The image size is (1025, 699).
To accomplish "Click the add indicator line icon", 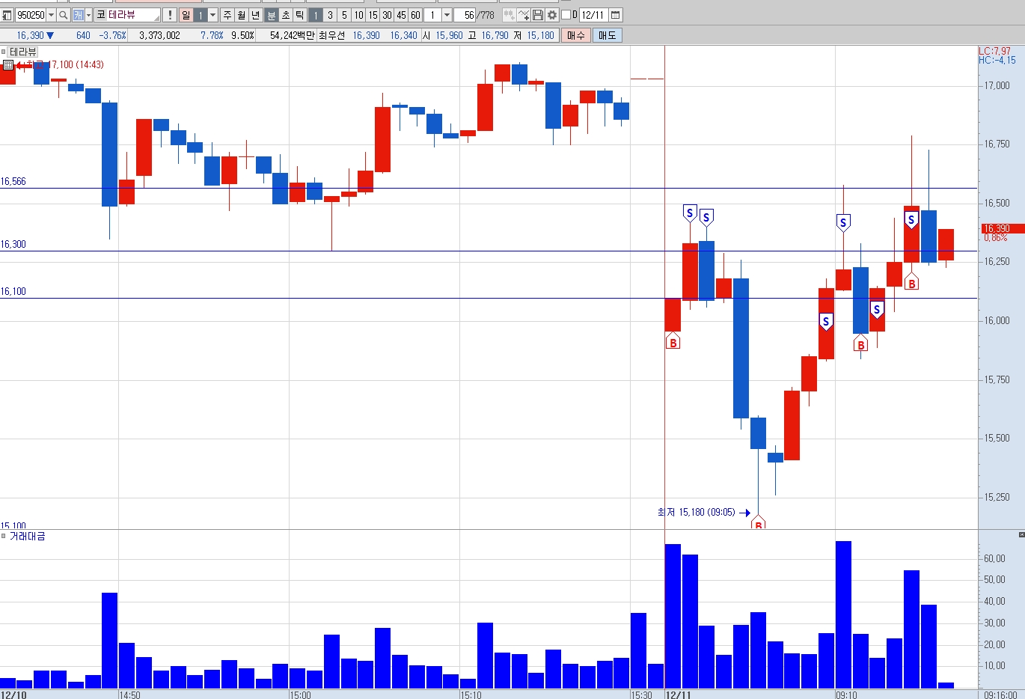I will (523, 15).
